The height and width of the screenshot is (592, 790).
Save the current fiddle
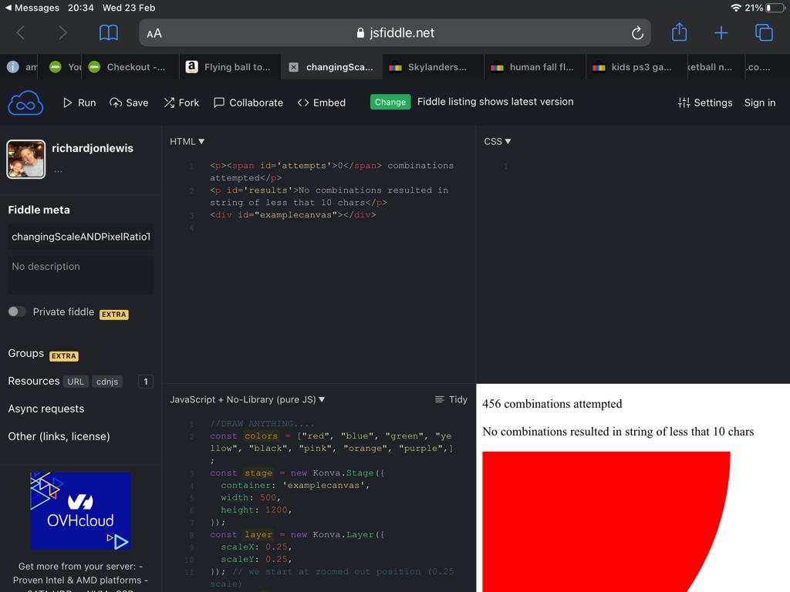[128, 102]
